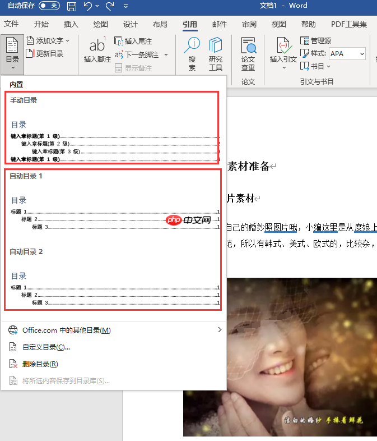The height and width of the screenshot is (441, 377).
Task: Open the 文件 tab
Action: pos(11,24)
